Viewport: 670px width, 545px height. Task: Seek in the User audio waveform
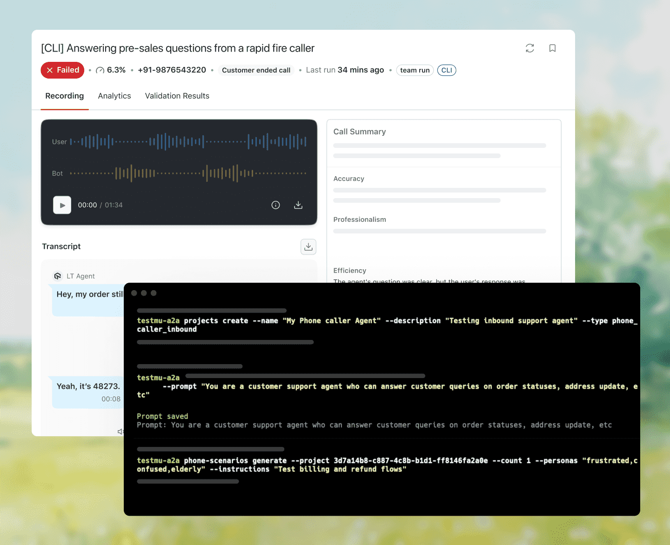[x=188, y=141]
